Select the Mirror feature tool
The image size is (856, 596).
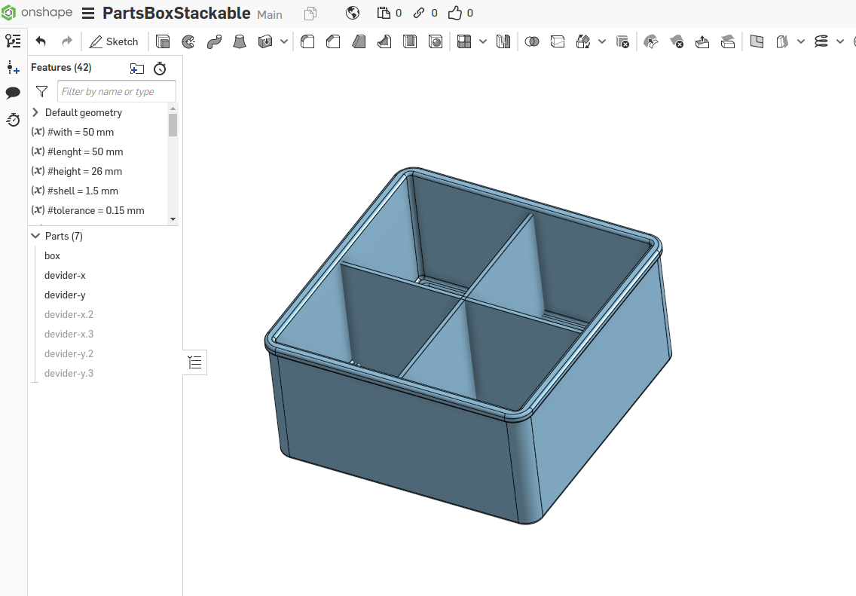click(503, 41)
